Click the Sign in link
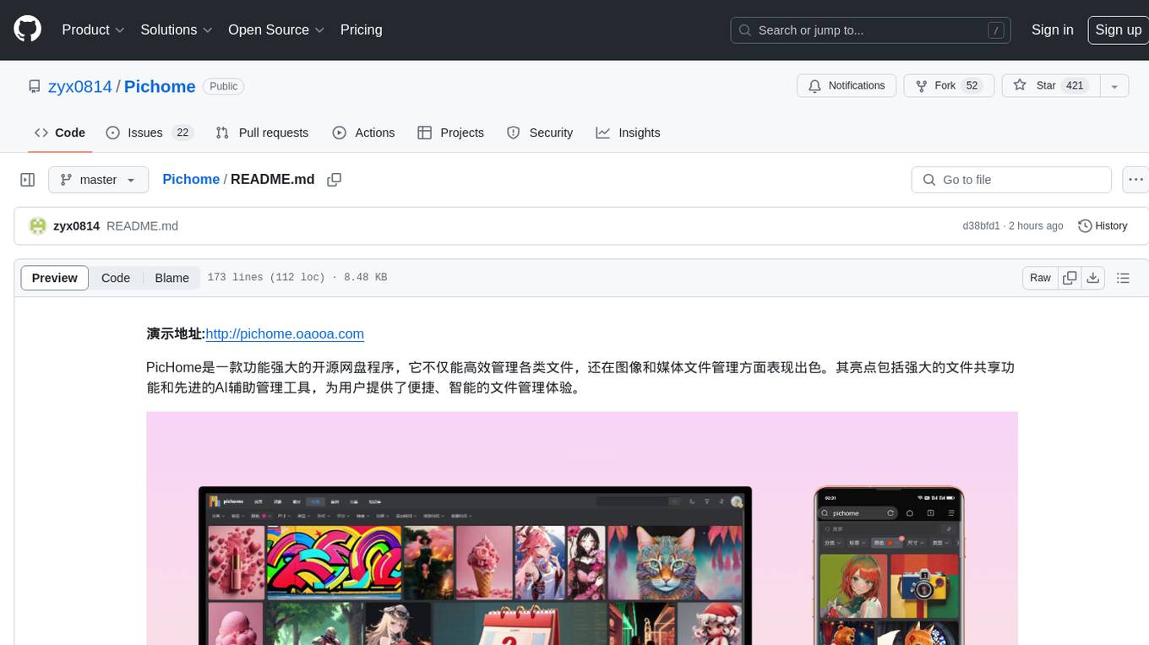This screenshot has width=1149, height=645. click(1052, 30)
